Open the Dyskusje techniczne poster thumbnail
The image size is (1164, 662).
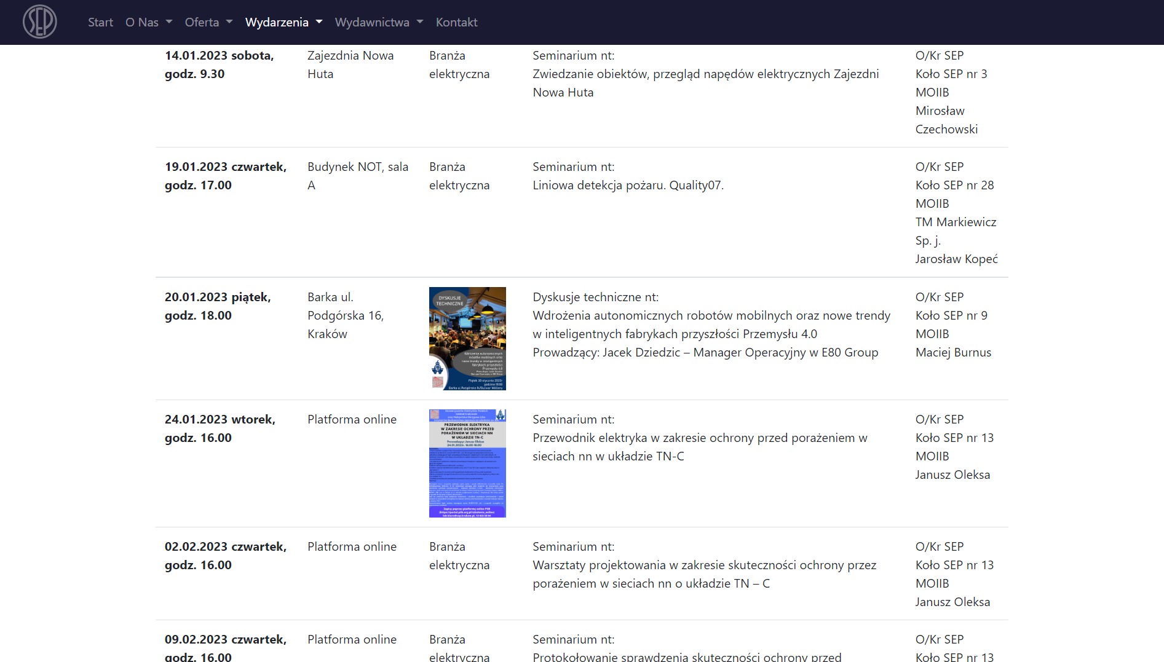(467, 339)
